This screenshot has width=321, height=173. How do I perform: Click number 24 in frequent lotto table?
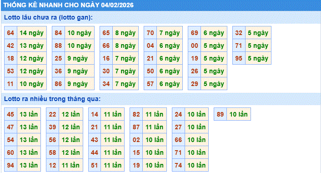click(x=178, y=114)
